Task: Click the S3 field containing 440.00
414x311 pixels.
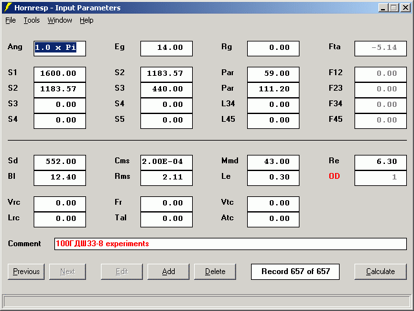Action: click(x=167, y=90)
